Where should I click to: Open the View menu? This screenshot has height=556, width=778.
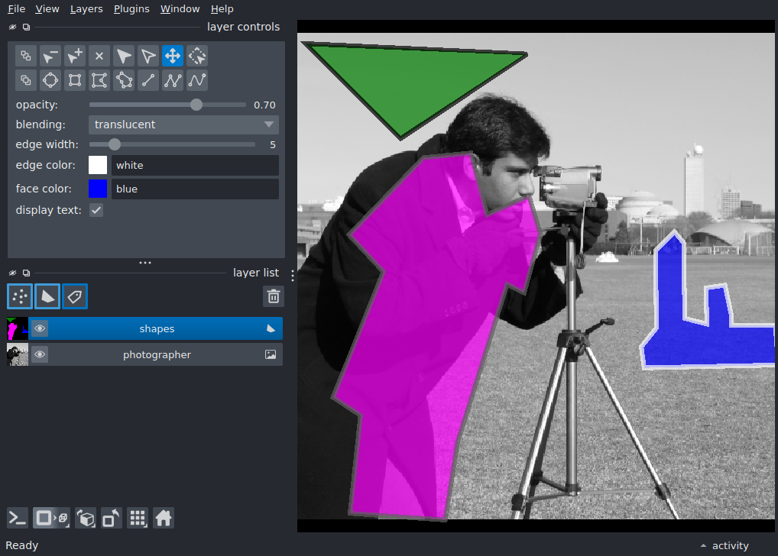click(x=47, y=9)
